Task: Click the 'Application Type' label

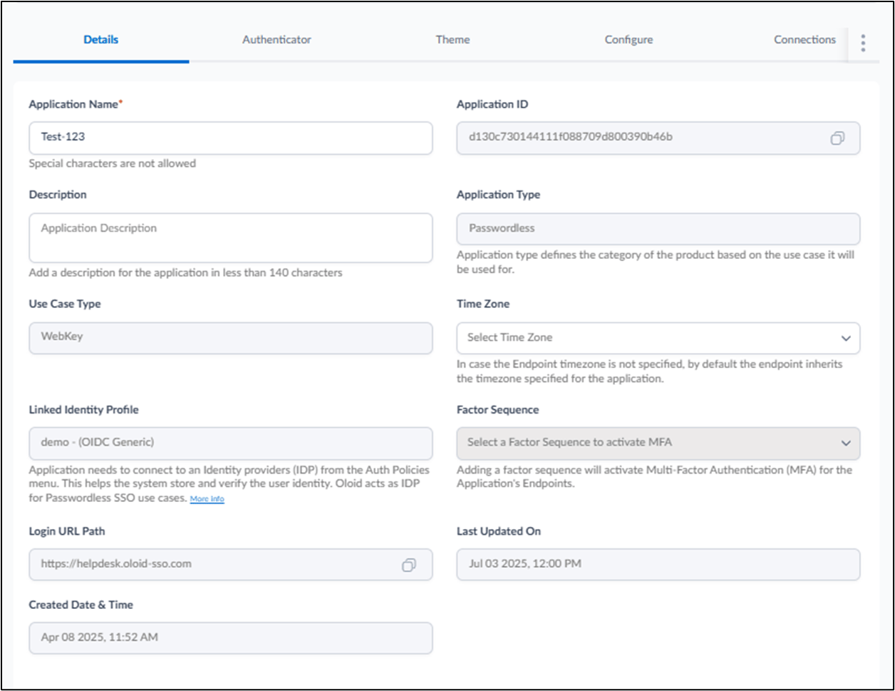Action: pyautogui.click(x=498, y=195)
